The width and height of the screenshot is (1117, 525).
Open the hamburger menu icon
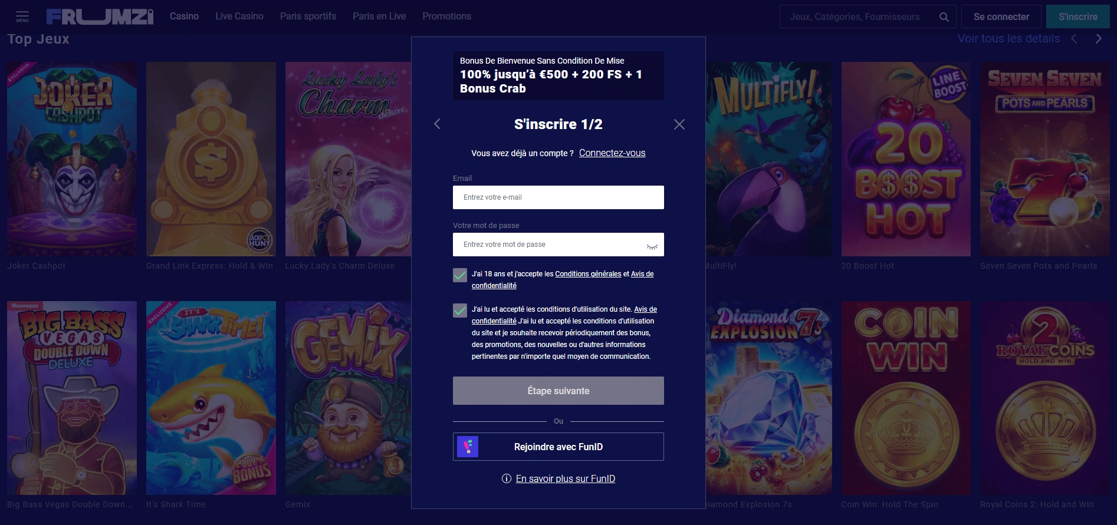point(22,16)
